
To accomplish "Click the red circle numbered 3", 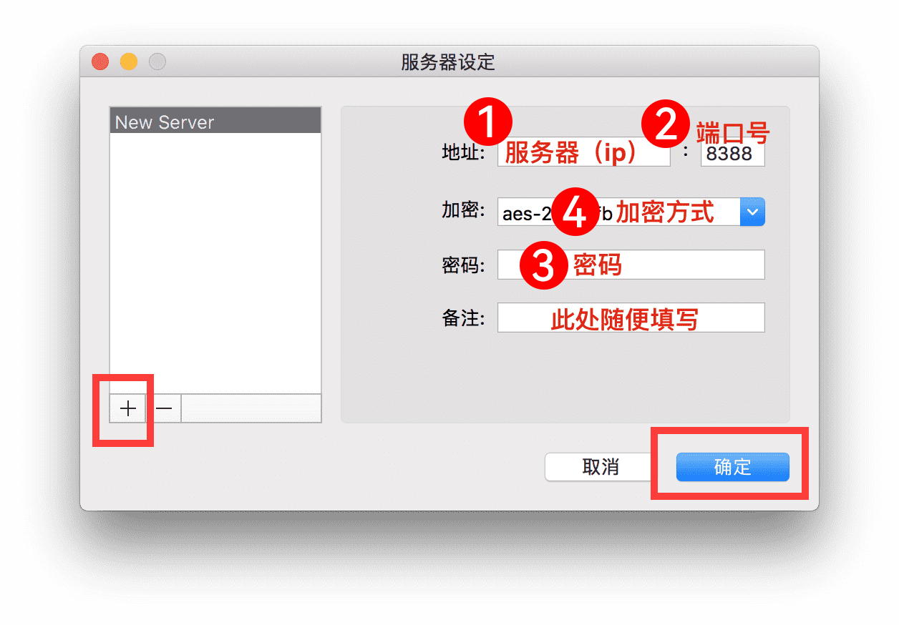I will pos(543,265).
